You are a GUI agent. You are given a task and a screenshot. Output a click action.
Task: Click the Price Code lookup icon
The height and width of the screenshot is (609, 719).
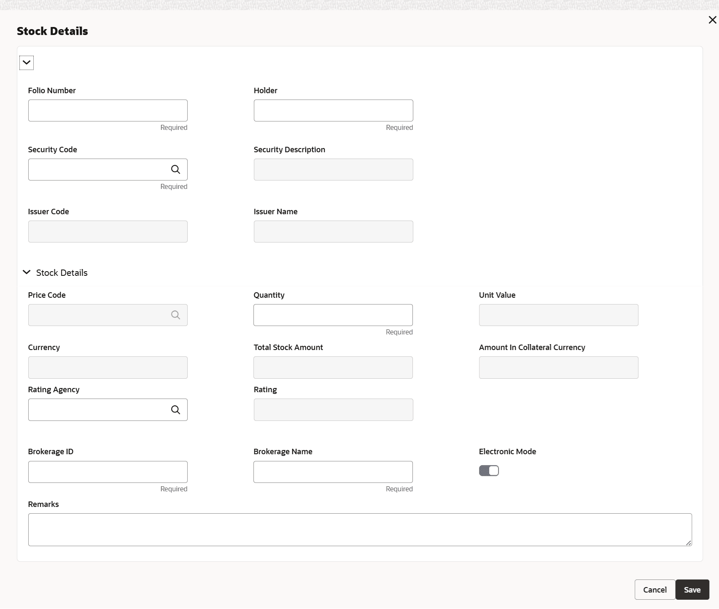tap(175, 315)
